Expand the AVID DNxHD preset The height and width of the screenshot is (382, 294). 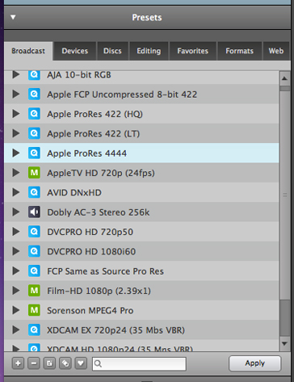(16, 192)
